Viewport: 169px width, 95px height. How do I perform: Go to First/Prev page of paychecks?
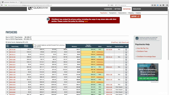115,42
